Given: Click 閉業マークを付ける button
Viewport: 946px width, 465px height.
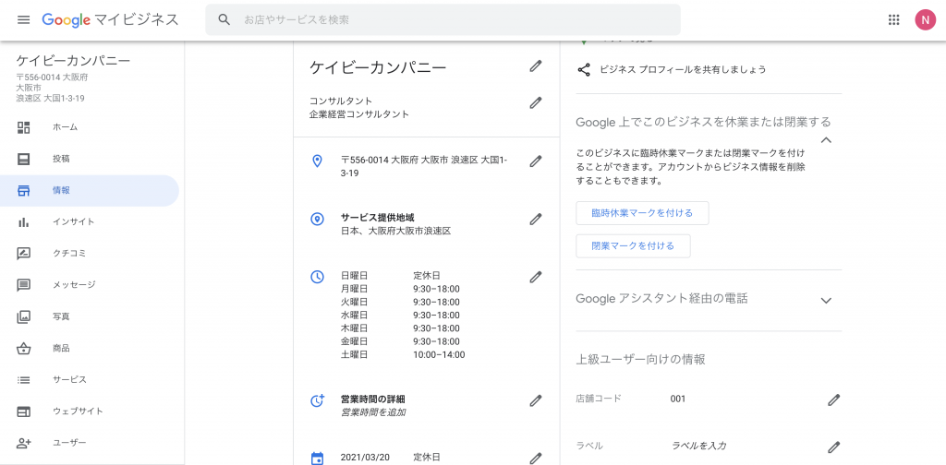Looking at the screenshot, I should [633, 246].
